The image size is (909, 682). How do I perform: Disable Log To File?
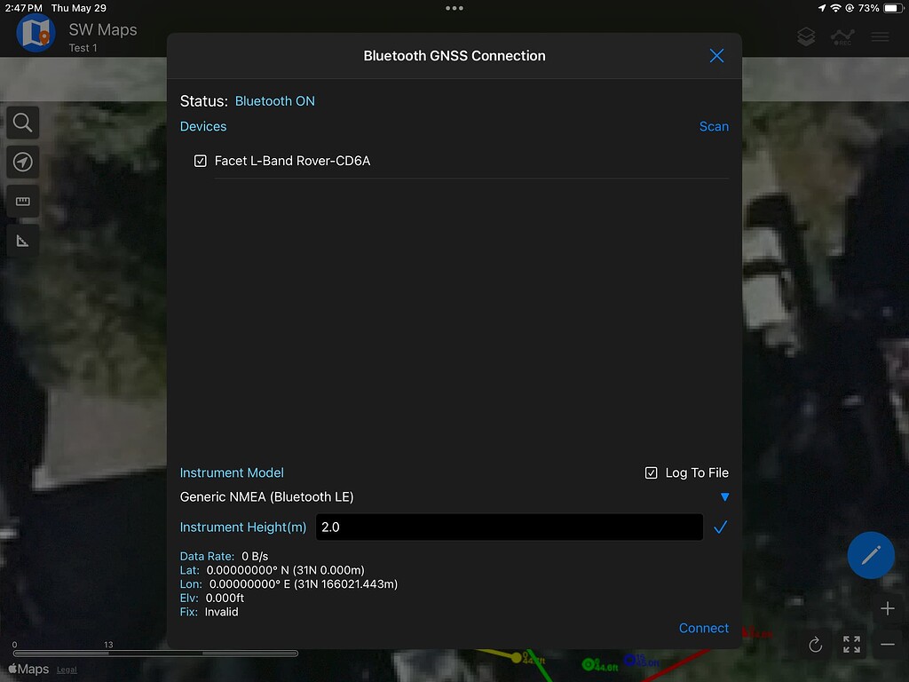point(652,472)
